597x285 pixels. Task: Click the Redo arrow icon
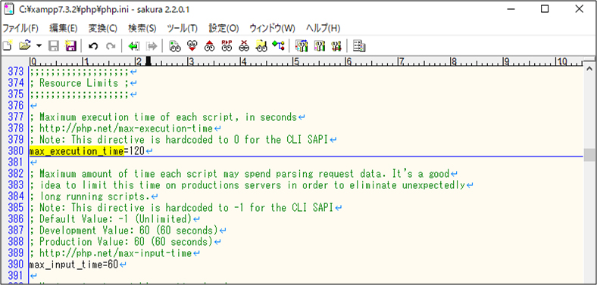click(111, 46)
